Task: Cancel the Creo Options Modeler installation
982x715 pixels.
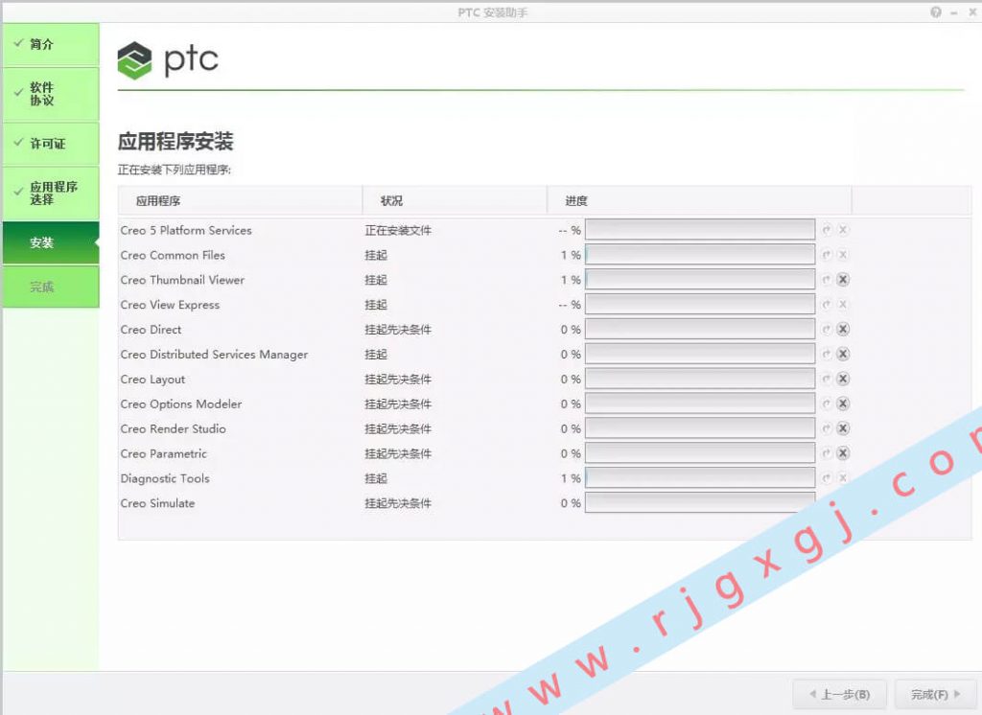Action: pos(843,404)
